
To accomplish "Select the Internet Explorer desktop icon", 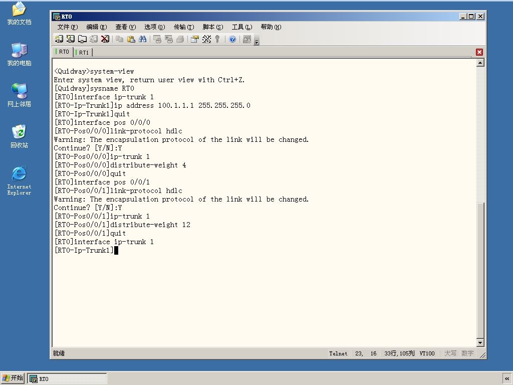I will pos(20,180).
